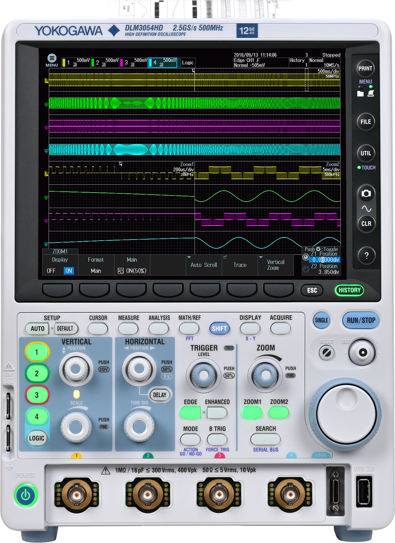Tap the green power button
Screen dimensions: 395x543
[26, 495]
